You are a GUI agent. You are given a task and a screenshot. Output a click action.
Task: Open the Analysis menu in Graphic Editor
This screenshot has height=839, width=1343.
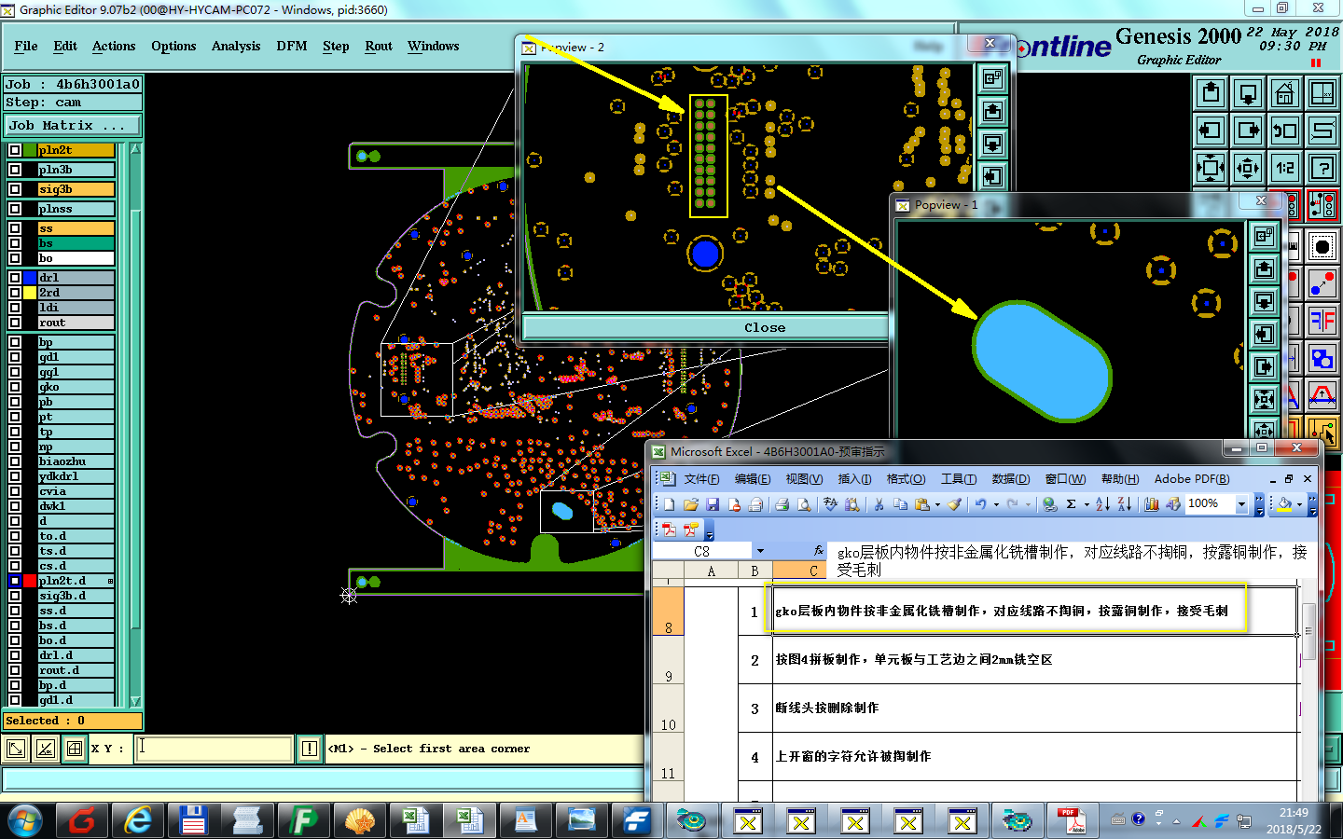(x=236, y=46)
